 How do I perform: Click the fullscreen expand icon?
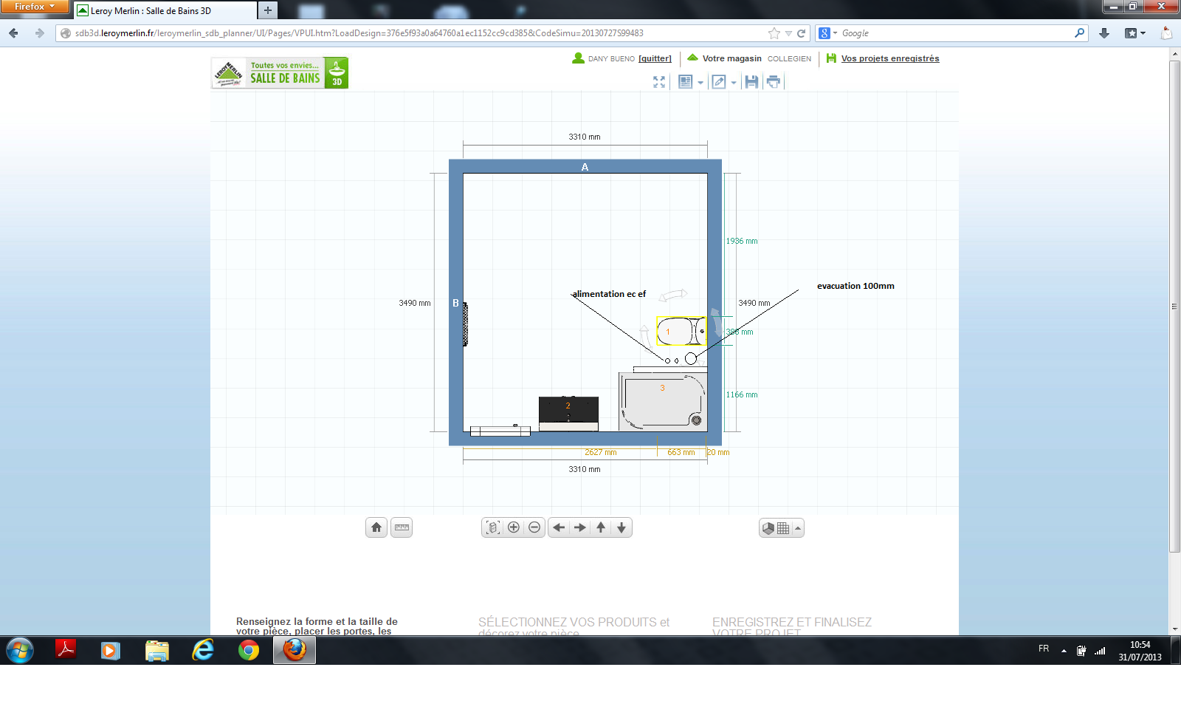(x=659, y=82)
